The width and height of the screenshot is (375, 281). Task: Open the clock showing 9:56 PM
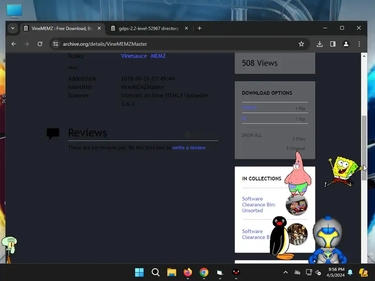pyautogui.click(x=336, y=272)
